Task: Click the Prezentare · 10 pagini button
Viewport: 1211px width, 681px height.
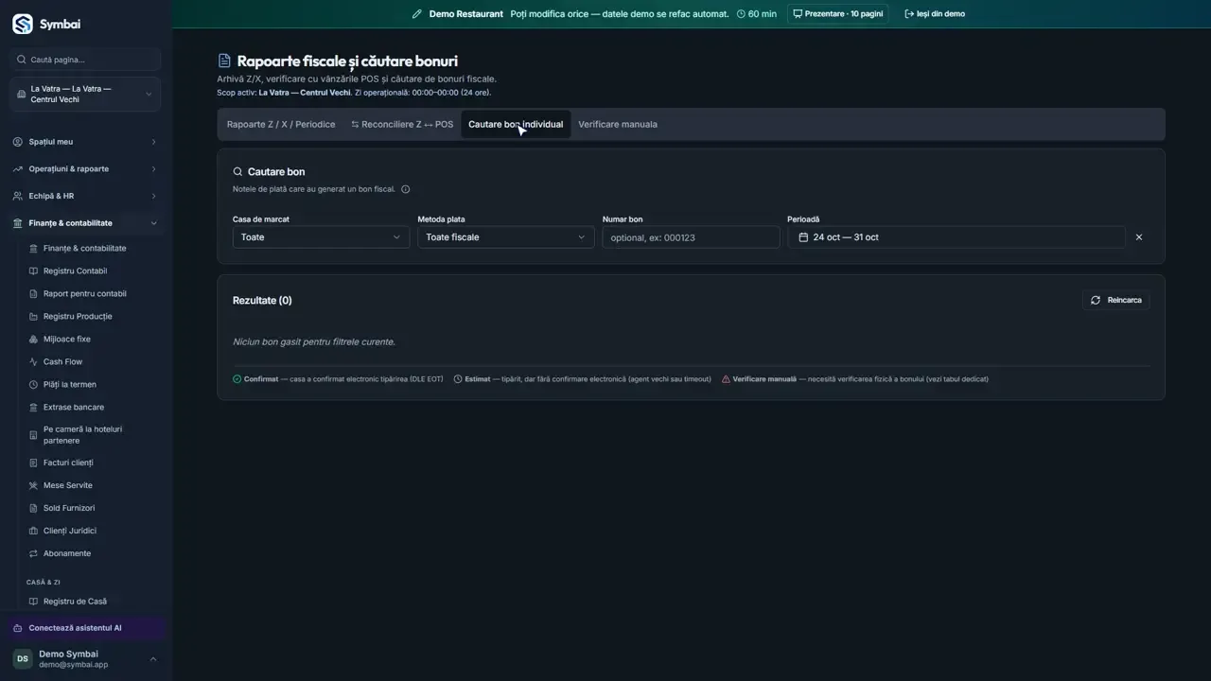Action: click(x=838, y=14)
